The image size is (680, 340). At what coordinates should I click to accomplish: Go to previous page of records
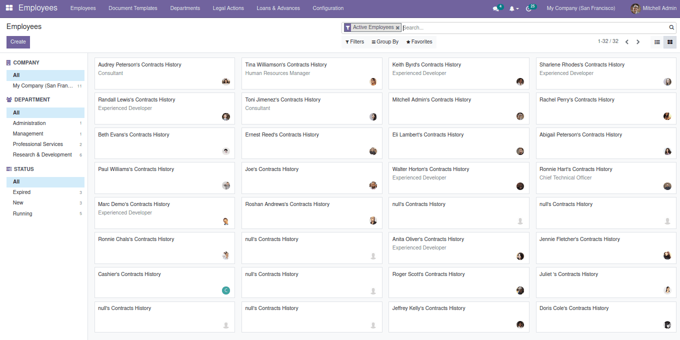627,42
